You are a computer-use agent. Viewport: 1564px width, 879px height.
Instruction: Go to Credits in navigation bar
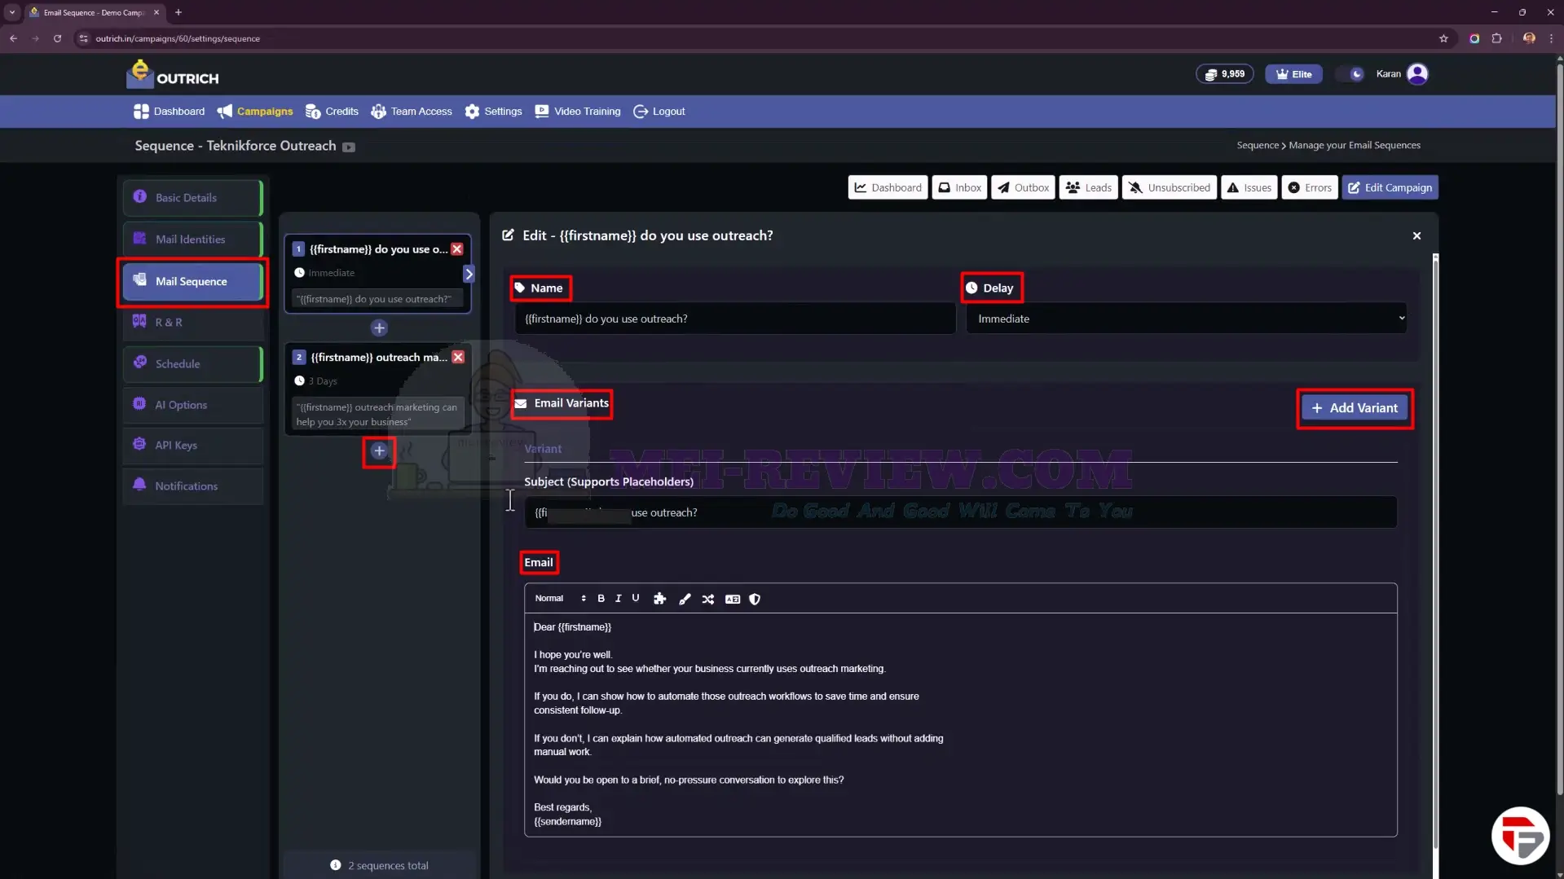(332, 112)
